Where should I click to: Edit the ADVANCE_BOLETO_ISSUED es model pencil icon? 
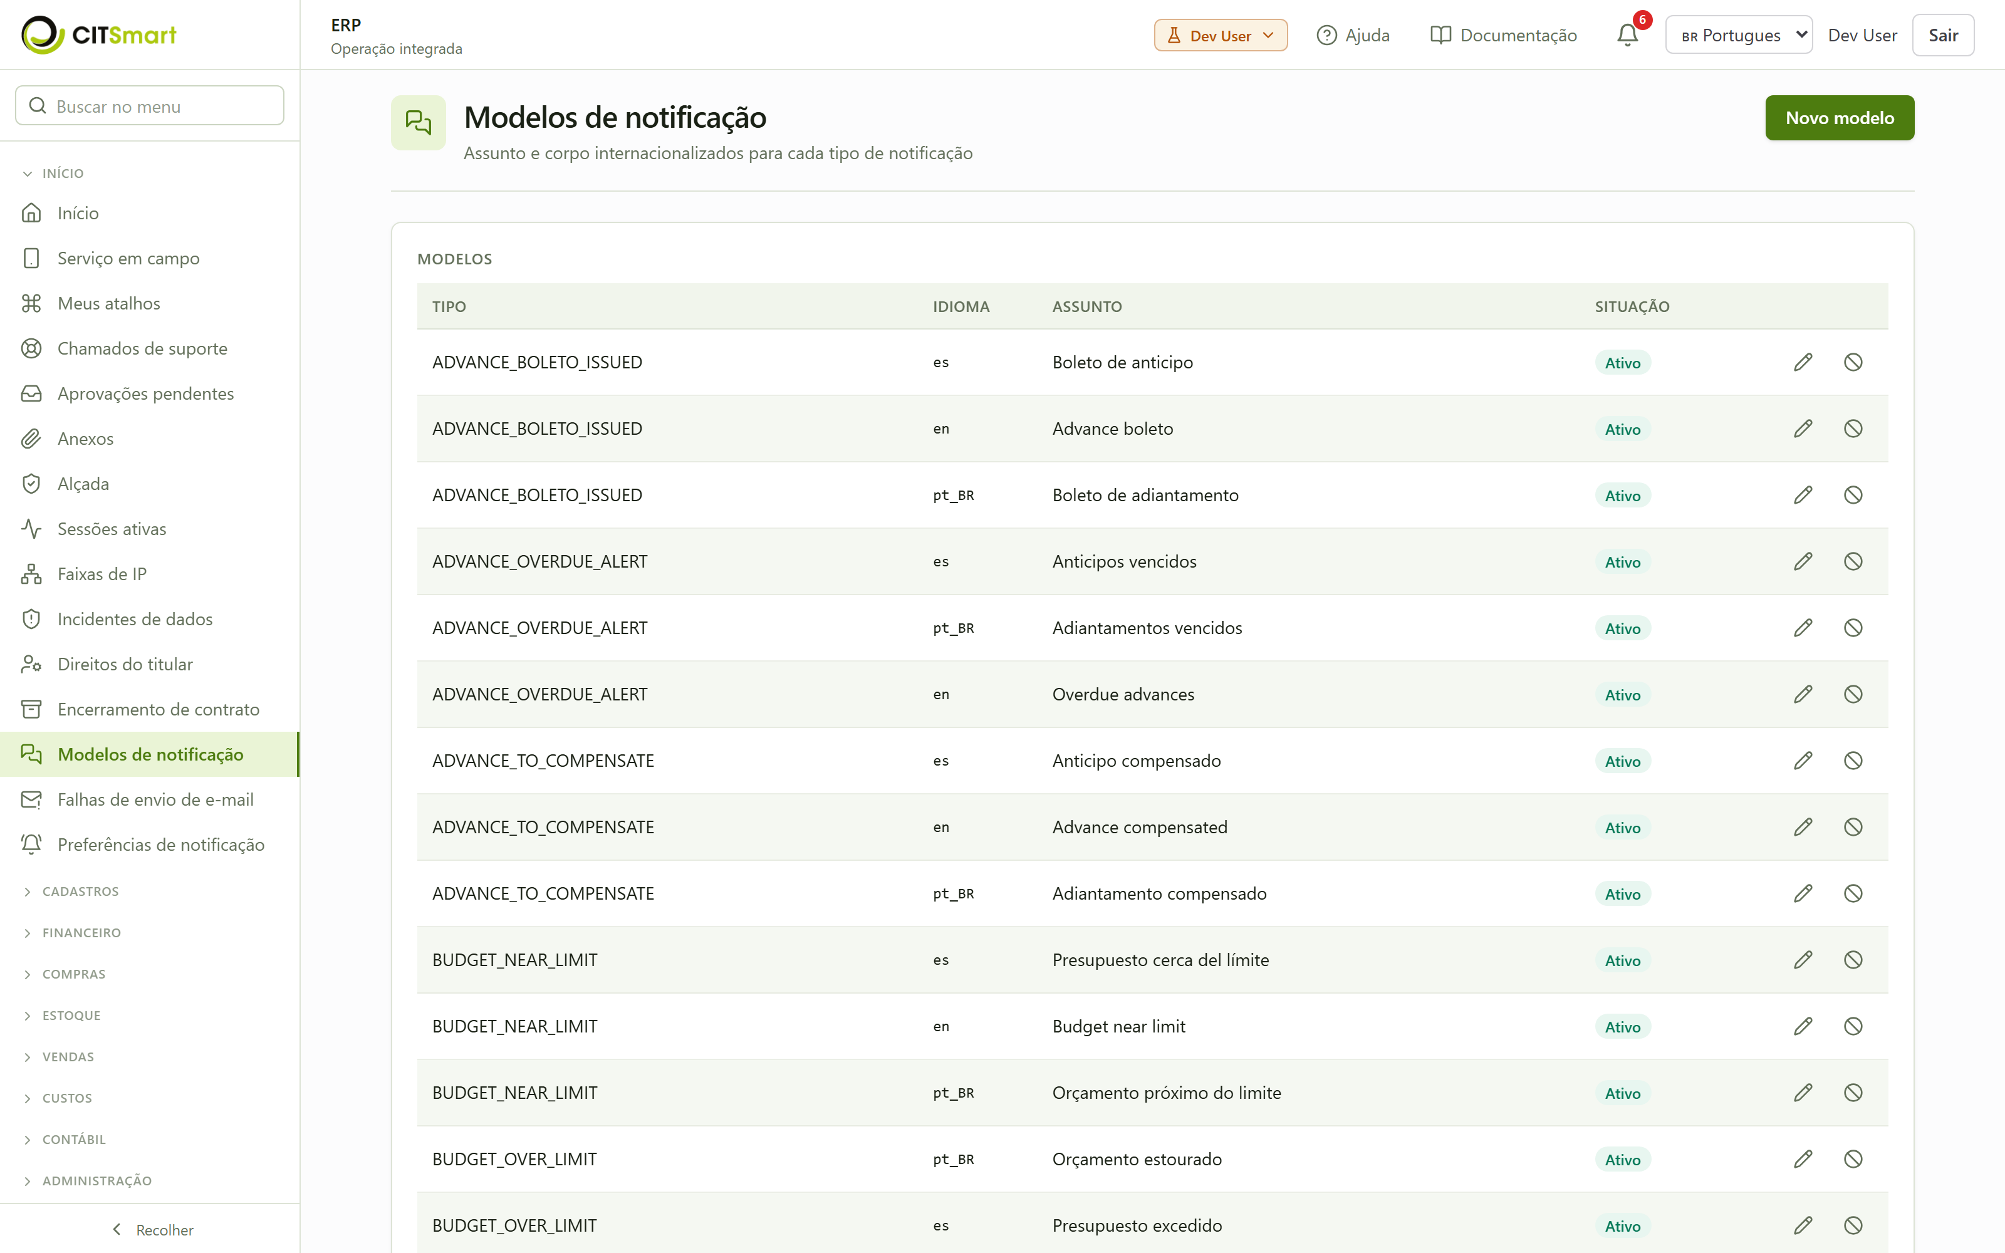(x=1803, y=362)
